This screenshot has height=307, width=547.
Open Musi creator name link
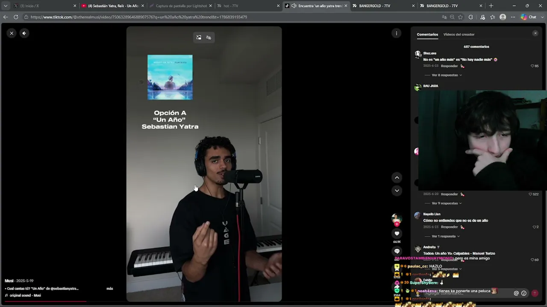pyautogui.click(x=9, y=281)
